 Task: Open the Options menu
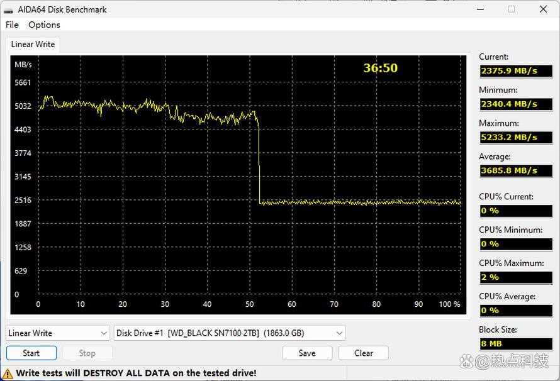(44, 25)
